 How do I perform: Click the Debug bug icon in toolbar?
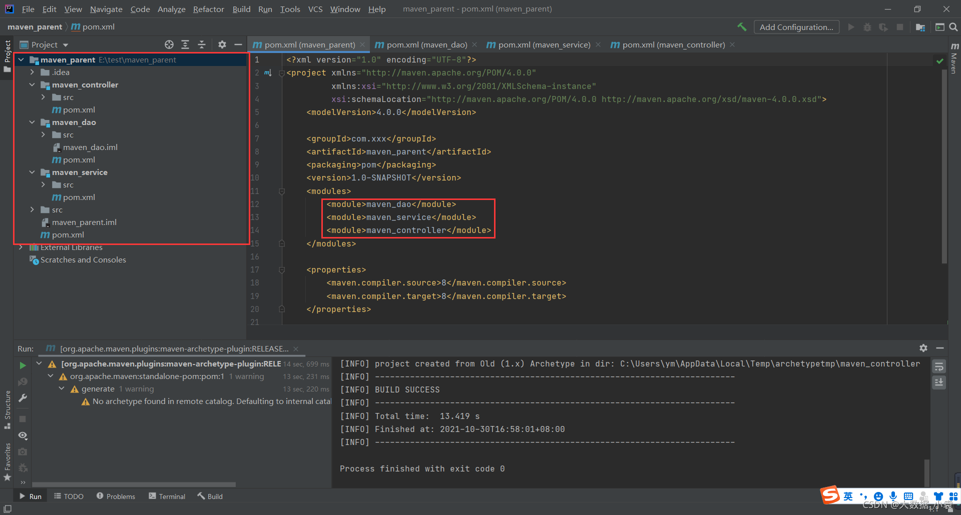click(x=867, y=27)
